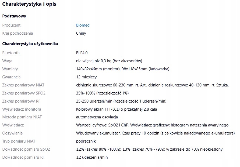Click the podręcznik measurement mode value
The image size is (240, 167).
click(x=86, y=141)
